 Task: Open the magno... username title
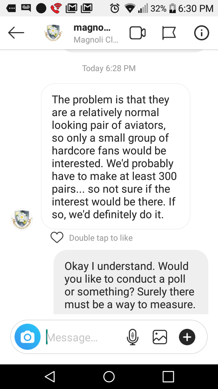point(92,28)
